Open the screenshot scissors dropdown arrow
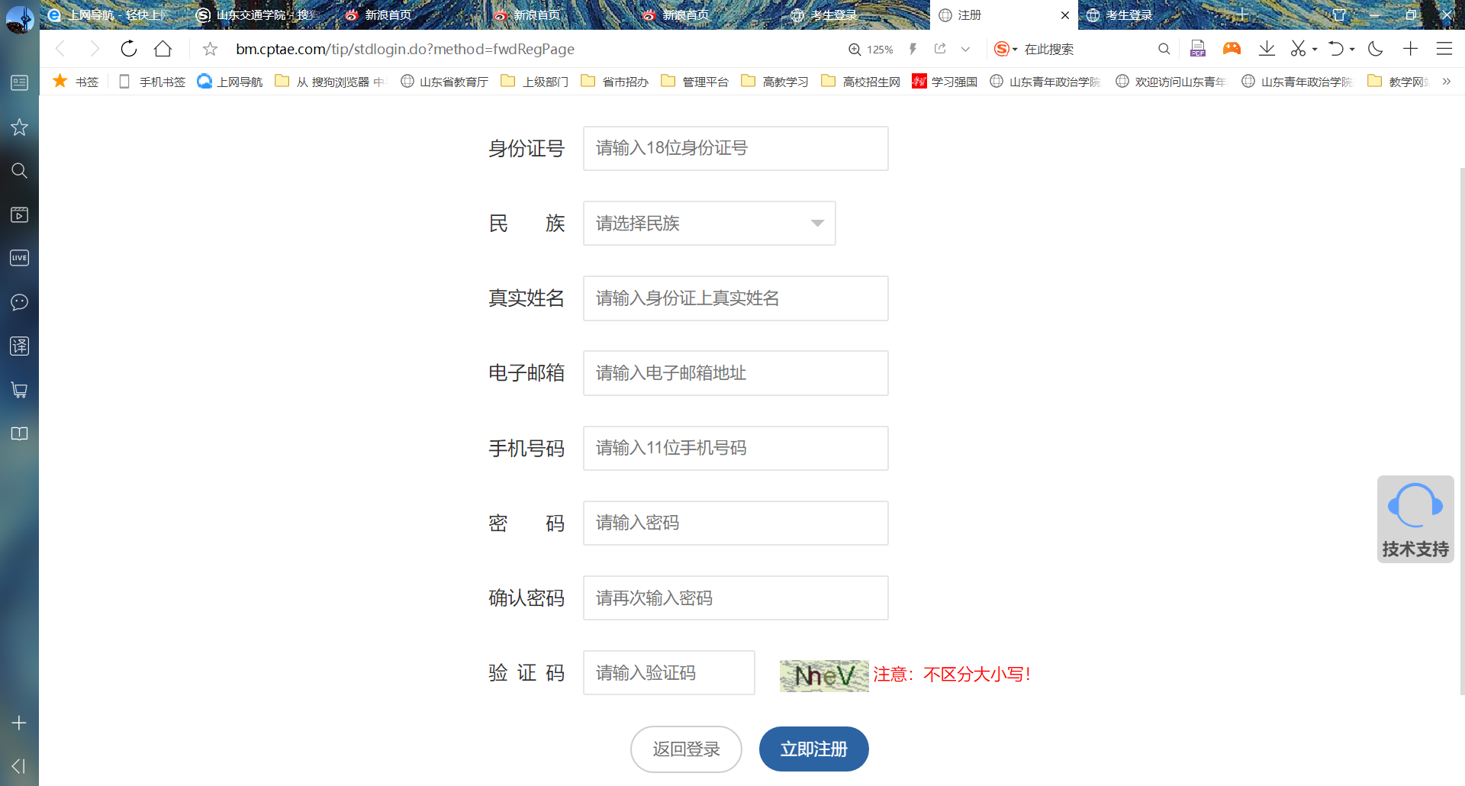Screen dimensions: 1465x786 pyautogui.click(x=1315, y=50)
